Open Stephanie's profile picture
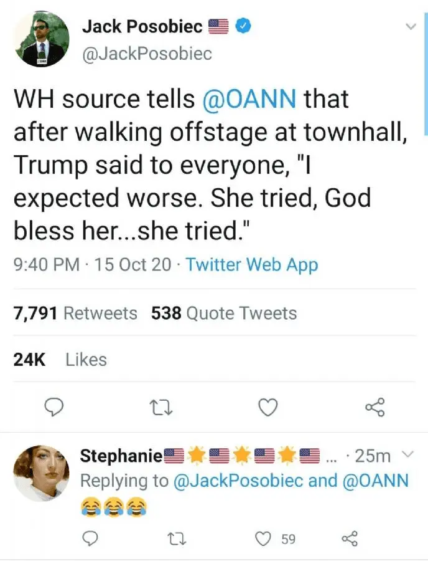428x561 pixels. [x=41, y=473]
